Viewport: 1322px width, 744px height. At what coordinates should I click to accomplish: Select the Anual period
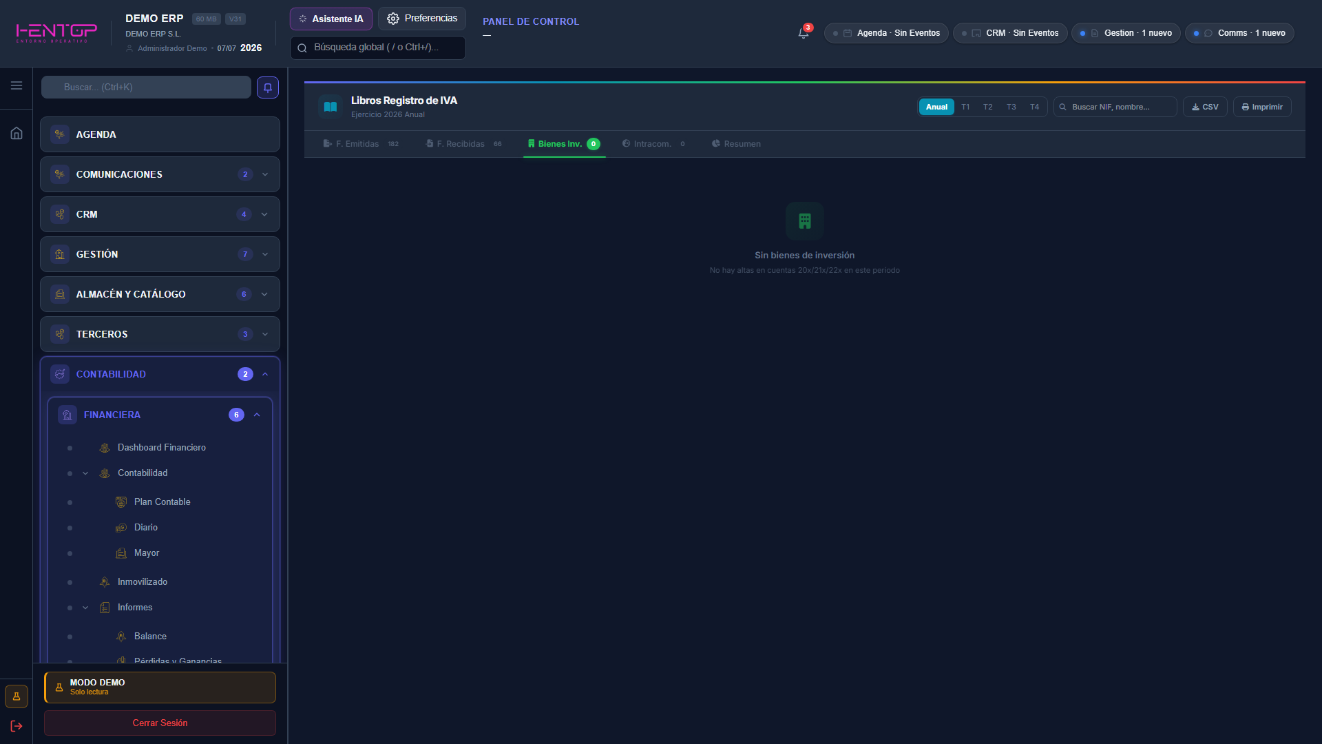[936, 107]
